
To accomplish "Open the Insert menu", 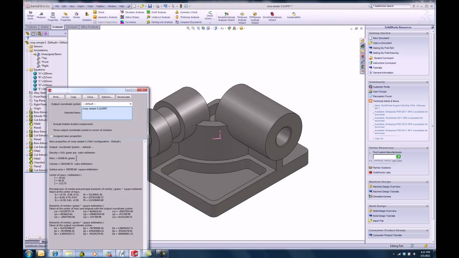I will pyautogui.click(x=81, y=6).
